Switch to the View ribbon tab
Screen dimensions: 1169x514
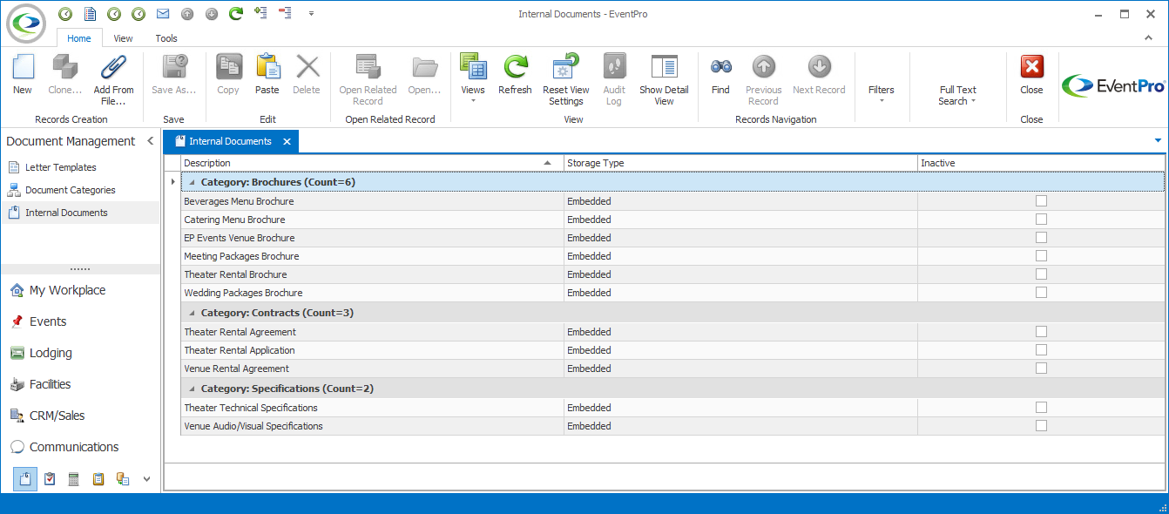[x=123, y=38]
